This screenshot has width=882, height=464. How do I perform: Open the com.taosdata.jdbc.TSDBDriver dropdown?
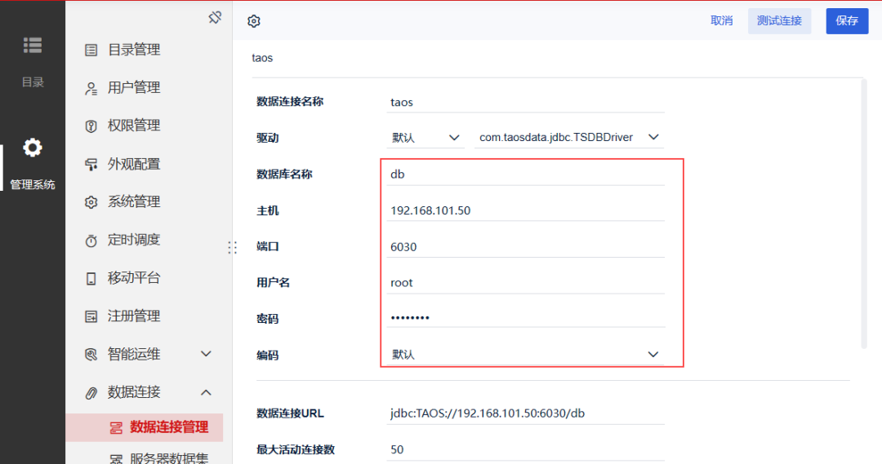point(568,138)
